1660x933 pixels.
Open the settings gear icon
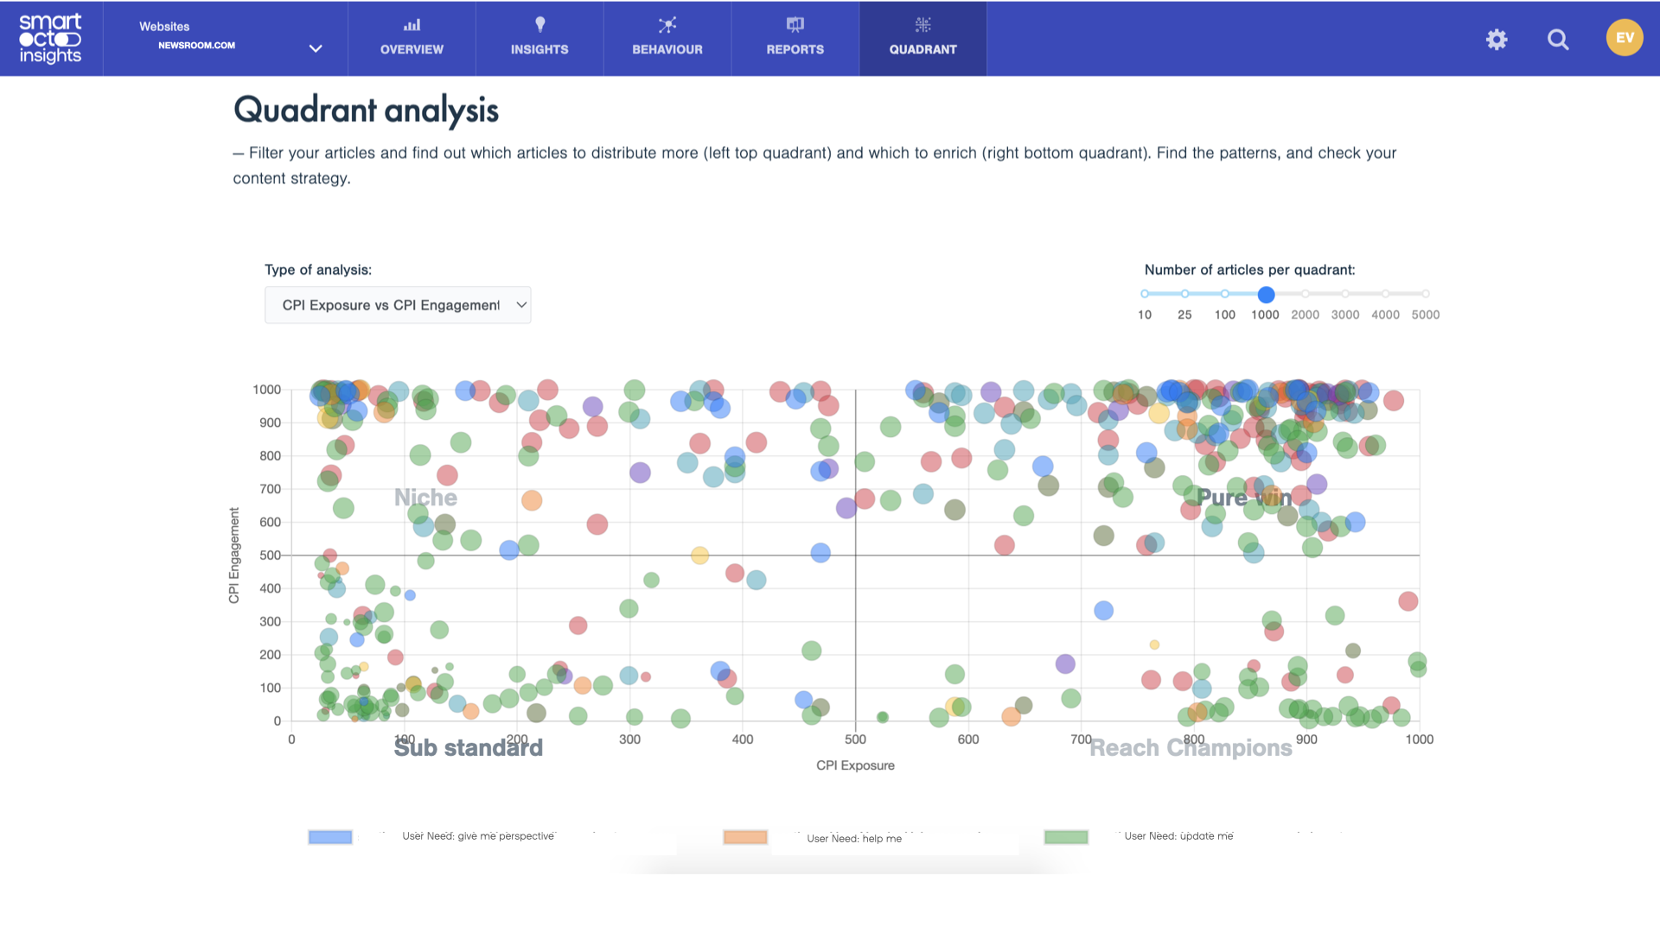tap(1497, 39)
